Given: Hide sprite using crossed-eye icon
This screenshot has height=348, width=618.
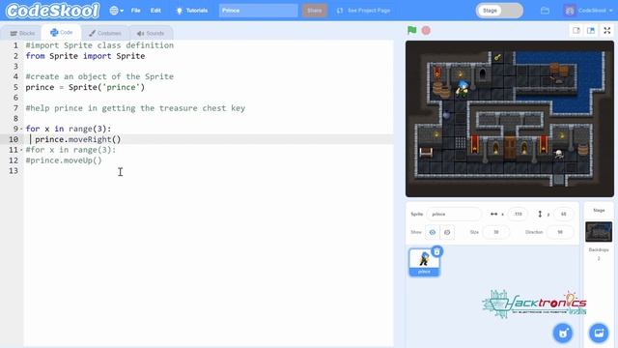Looking at the screenshot, I should tap(447, 232).
